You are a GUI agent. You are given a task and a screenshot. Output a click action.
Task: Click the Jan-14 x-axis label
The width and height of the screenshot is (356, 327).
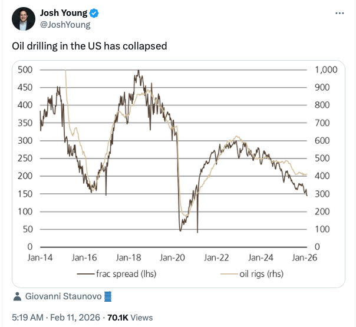click(x=39, y=257)
